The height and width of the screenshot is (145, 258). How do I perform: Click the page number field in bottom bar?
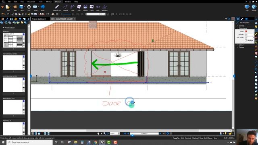(144, 133)
